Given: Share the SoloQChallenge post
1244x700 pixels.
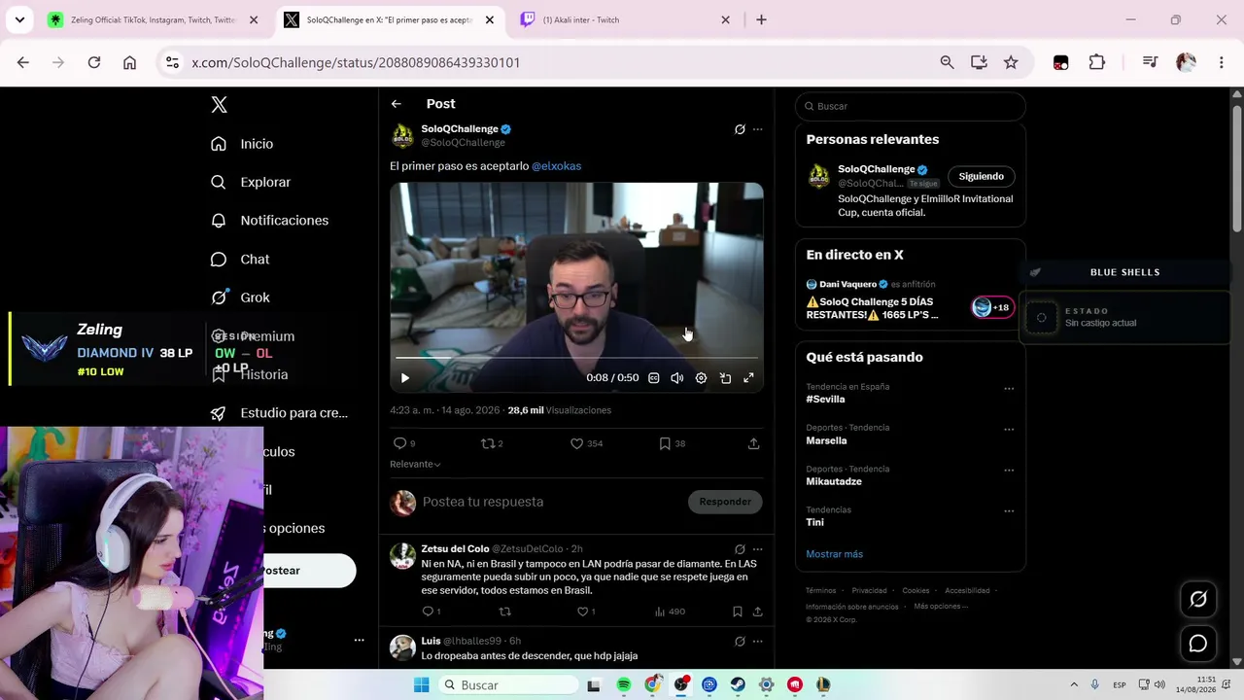Looking at the screenshot, I should pyautogui.click(x=753, y=443).
